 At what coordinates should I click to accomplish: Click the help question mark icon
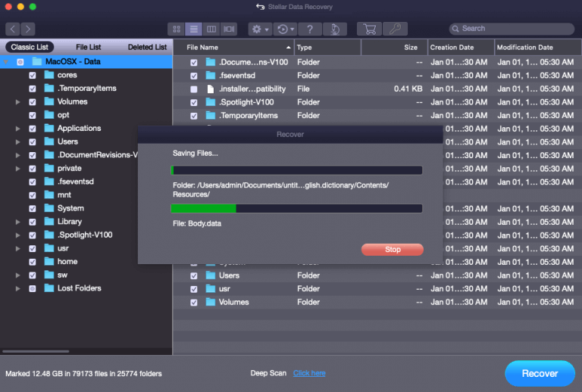point(309,29)
